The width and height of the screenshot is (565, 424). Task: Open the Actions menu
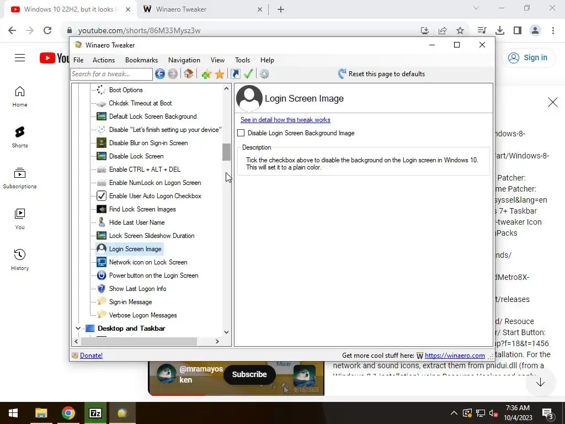[x=104, y=60]
